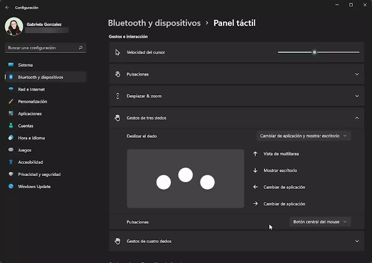The image size is (372, 263).
Task: Click the three-finger touchpad preview
Action: click(185, 179)
